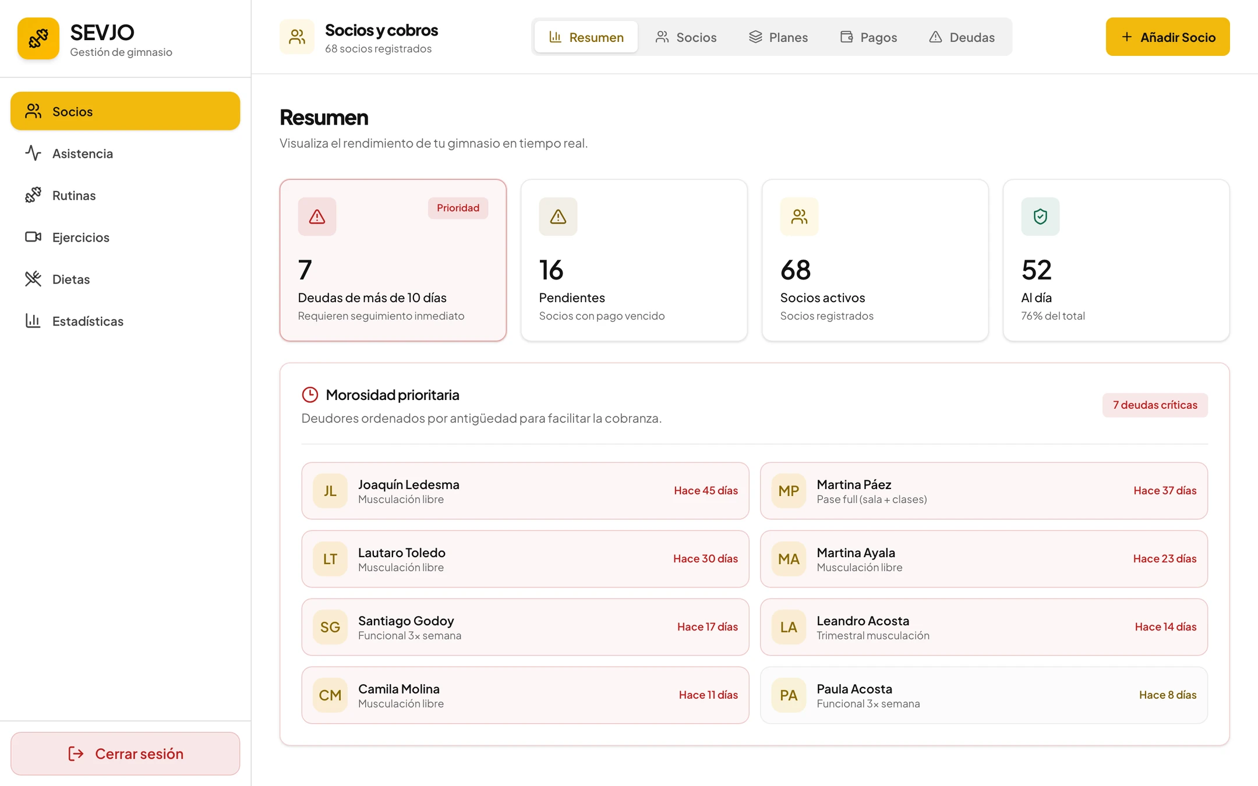Image resolution: width=1258 pixels, height=786 pixels.
Task: Click the Hace 11 días label
Action: point(708,695)
